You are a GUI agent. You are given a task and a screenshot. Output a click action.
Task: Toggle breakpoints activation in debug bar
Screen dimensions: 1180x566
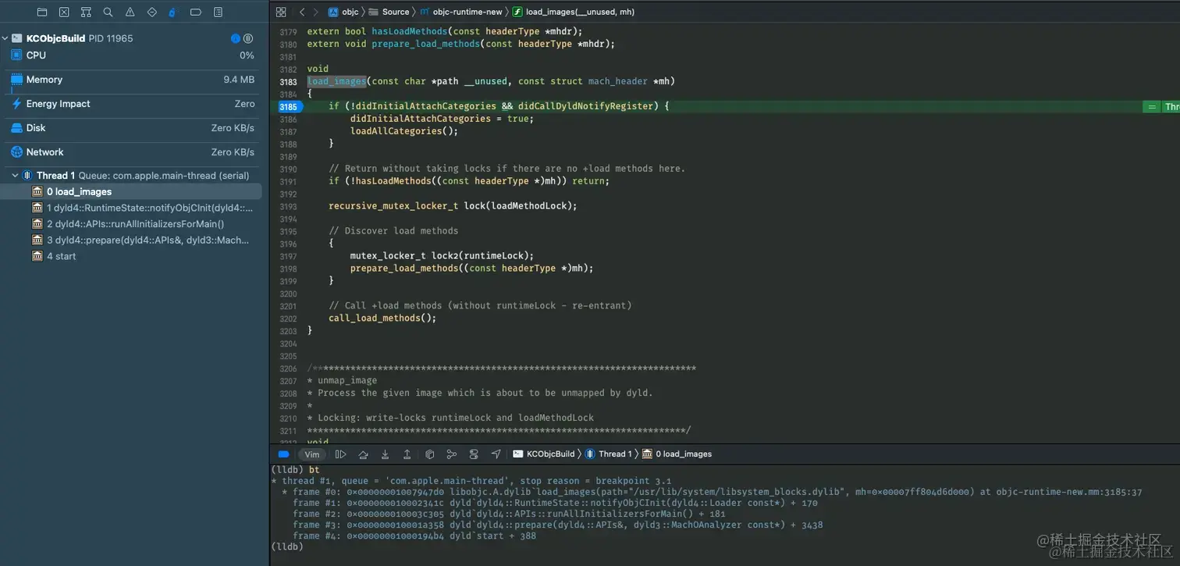pyautogui.click(x=283, y=454)
